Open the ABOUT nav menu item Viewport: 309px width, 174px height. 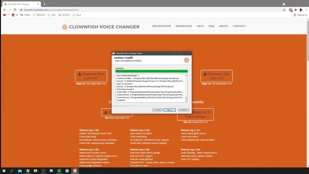224,26
